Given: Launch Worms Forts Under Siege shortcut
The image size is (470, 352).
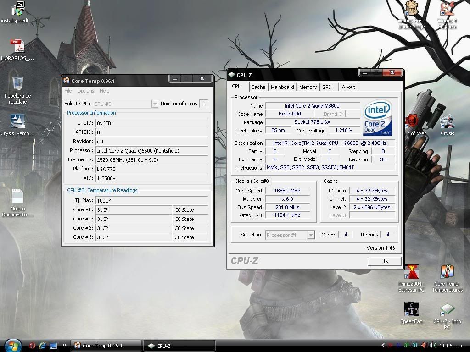Looking at the screenshot, I should (412, 15).
